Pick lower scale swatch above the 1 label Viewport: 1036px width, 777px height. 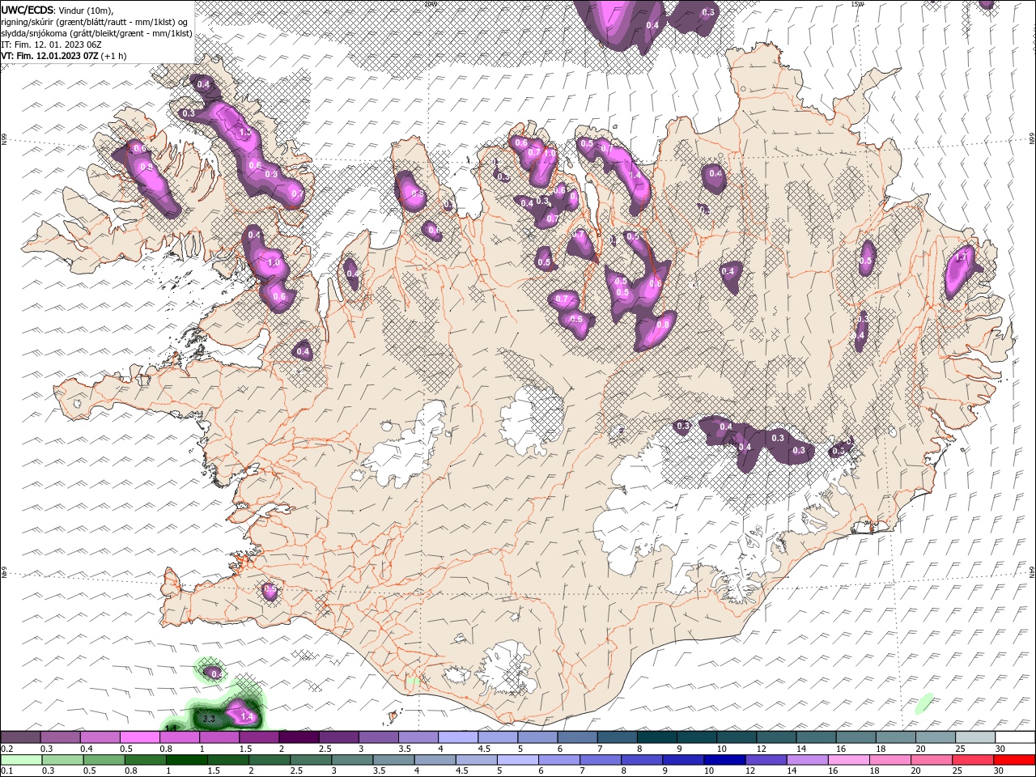click(187, 760)
